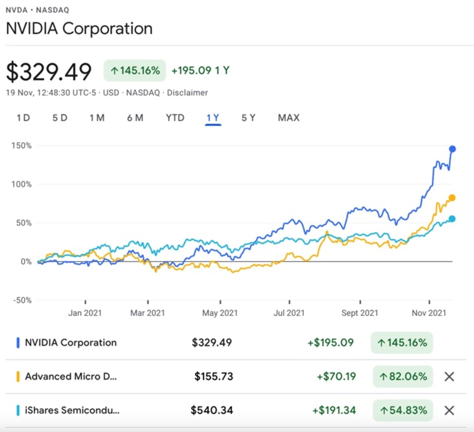474x432 pixels.
Task: Click the blue NVIDIA chart endpoint dot
Action: pos(452,149)
